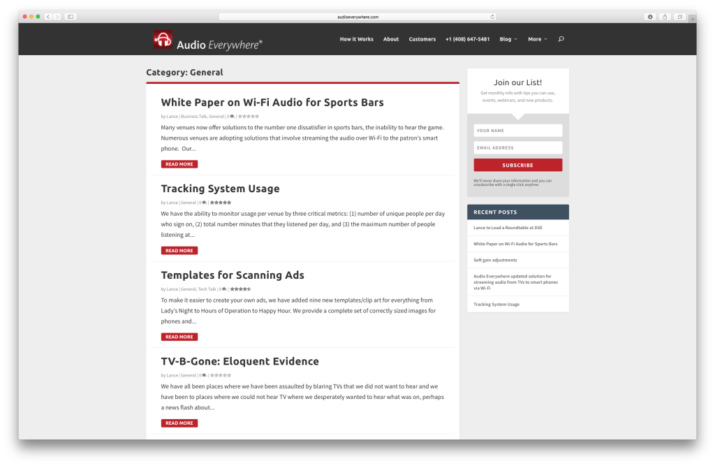Show all tabs overview icon
The image size is (715, 466).
(x=680, y=17)
